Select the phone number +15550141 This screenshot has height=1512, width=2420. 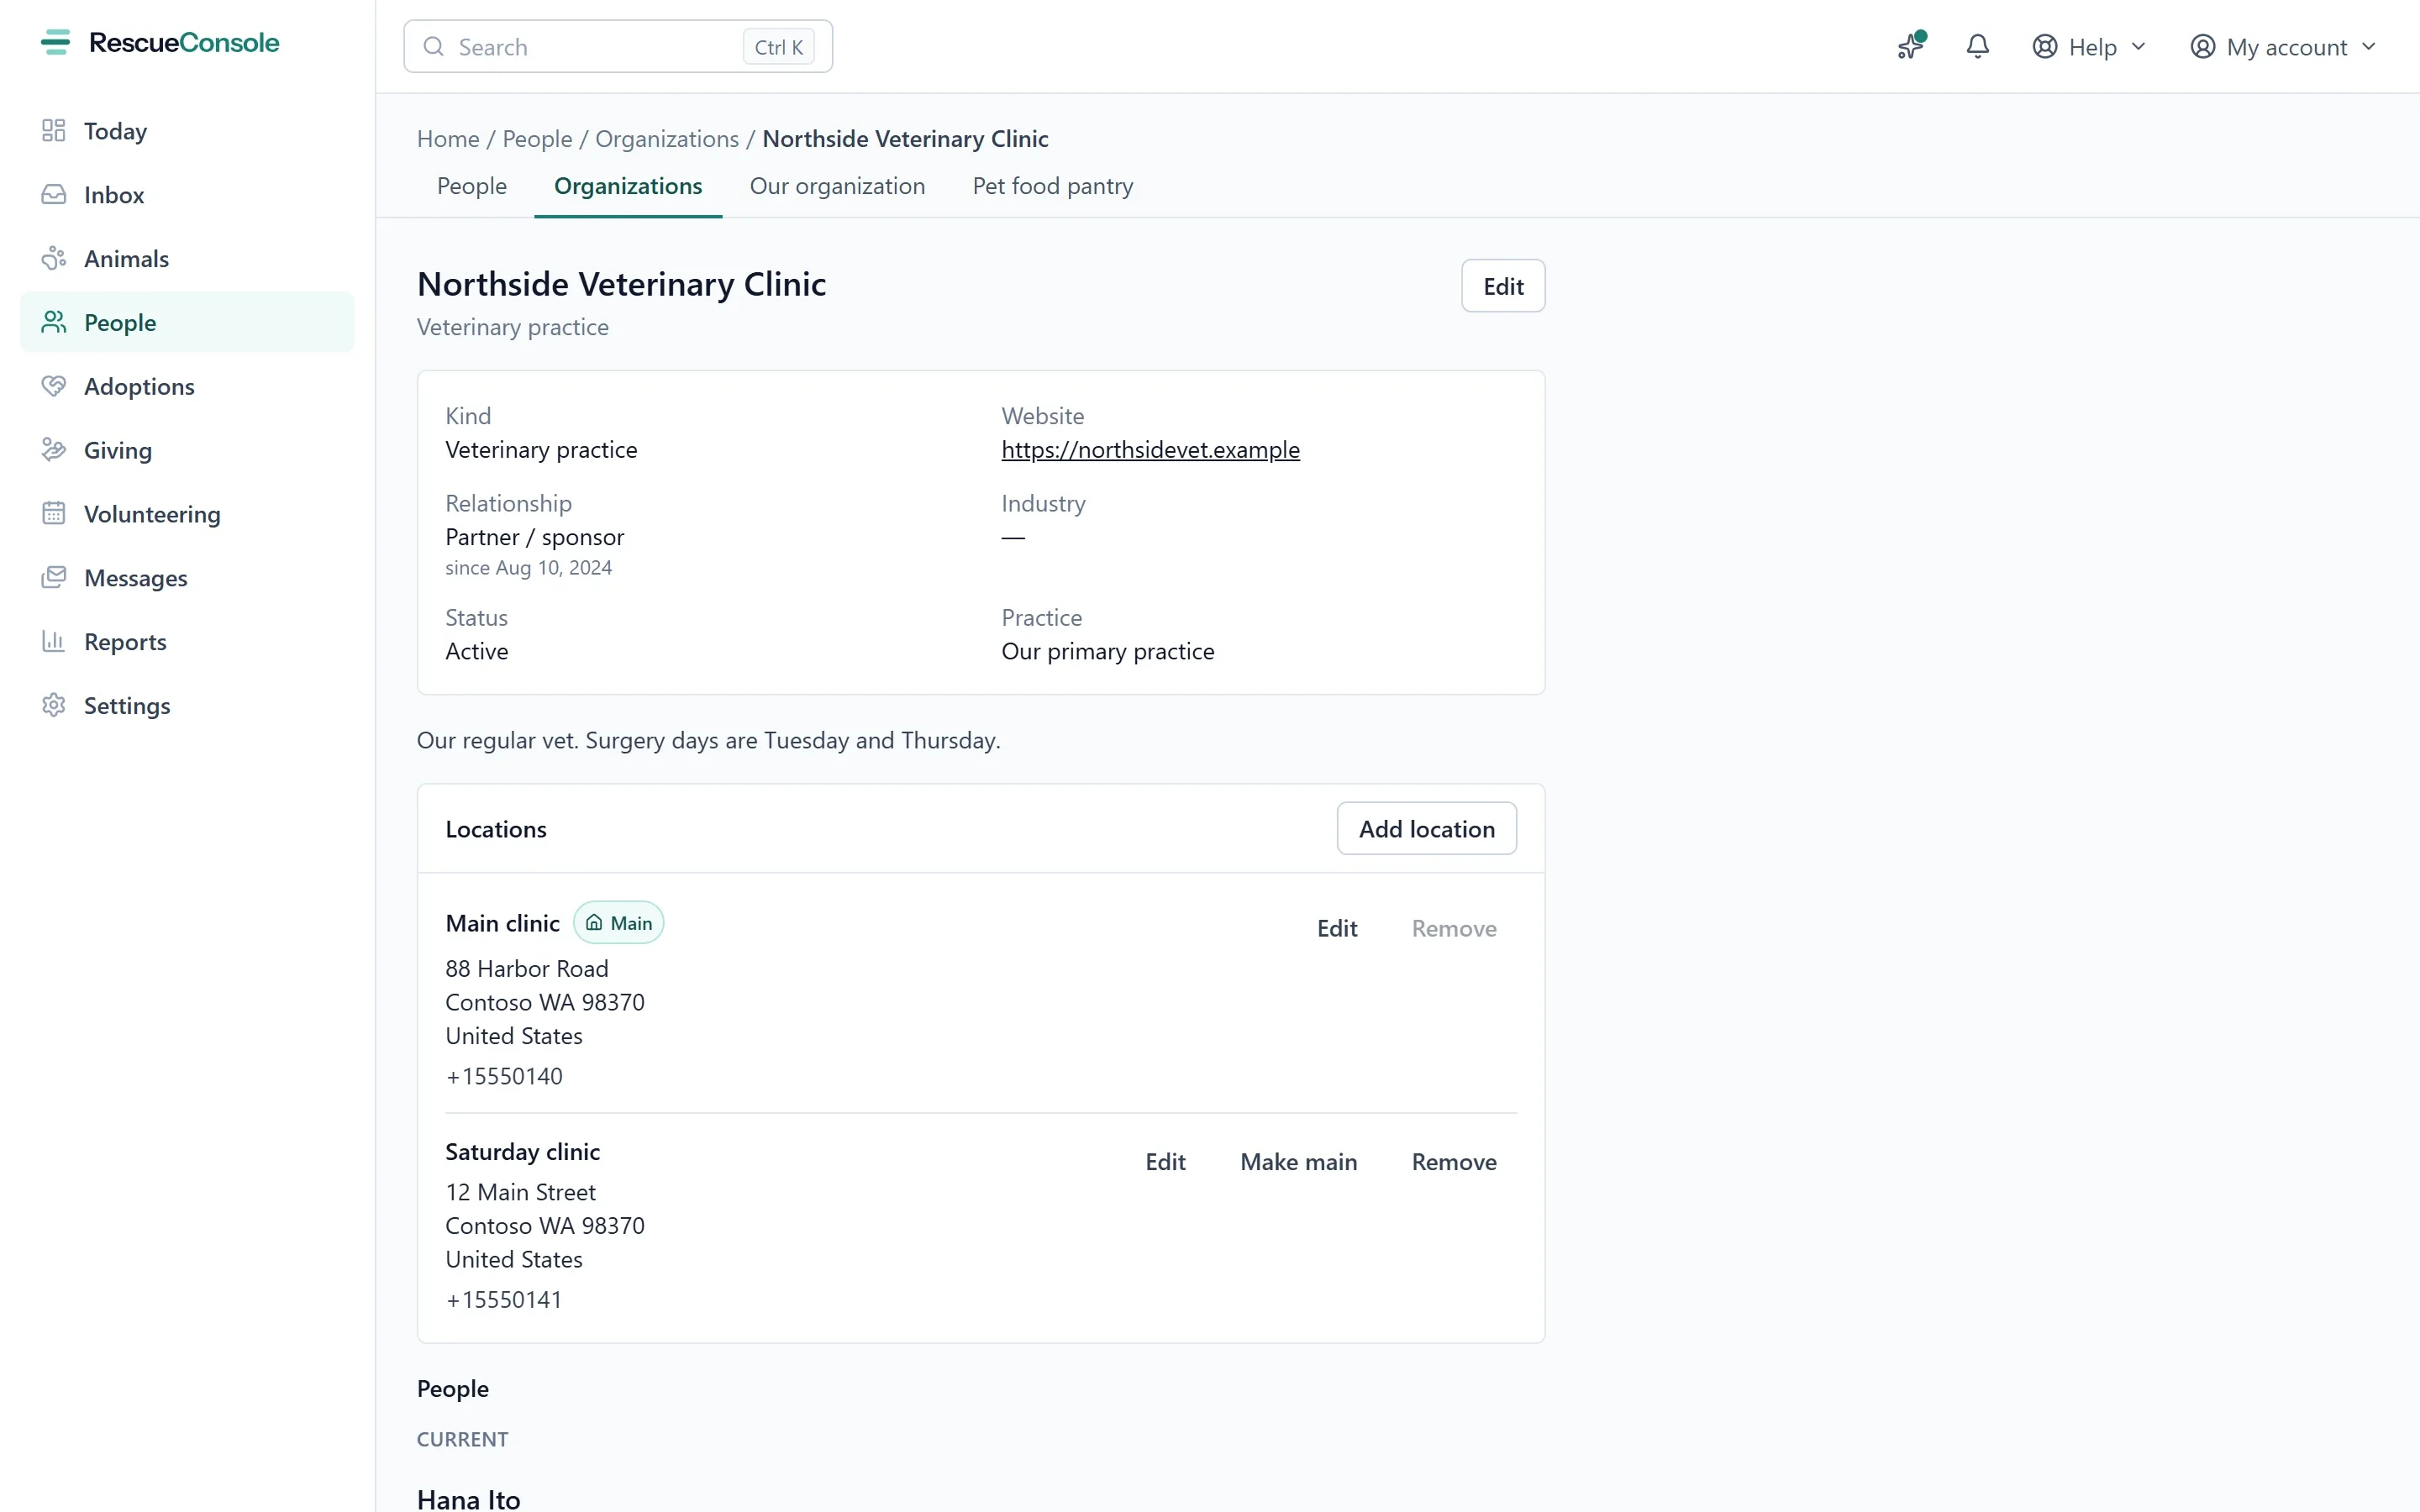pyautogui.click(x=504, y=1300)
